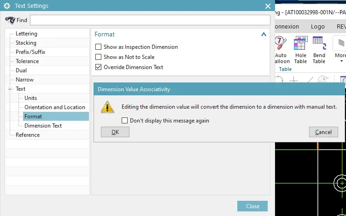Click the Text Settings gear icon
Screen dimensions: 346x216
tap(7, 6)
